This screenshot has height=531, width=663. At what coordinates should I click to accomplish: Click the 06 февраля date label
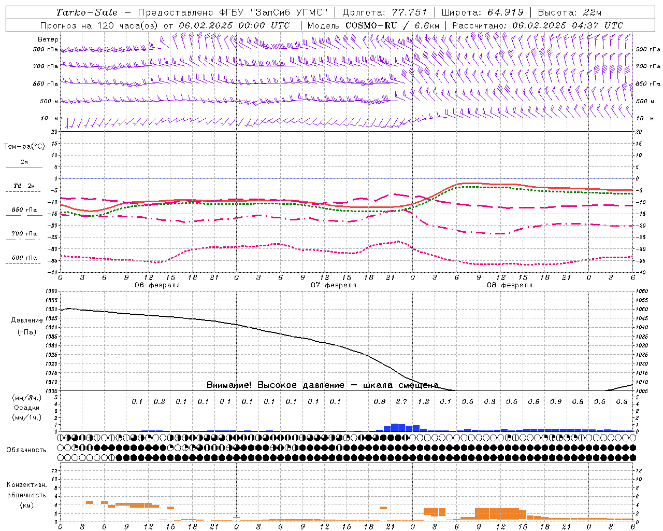[157, 285]
